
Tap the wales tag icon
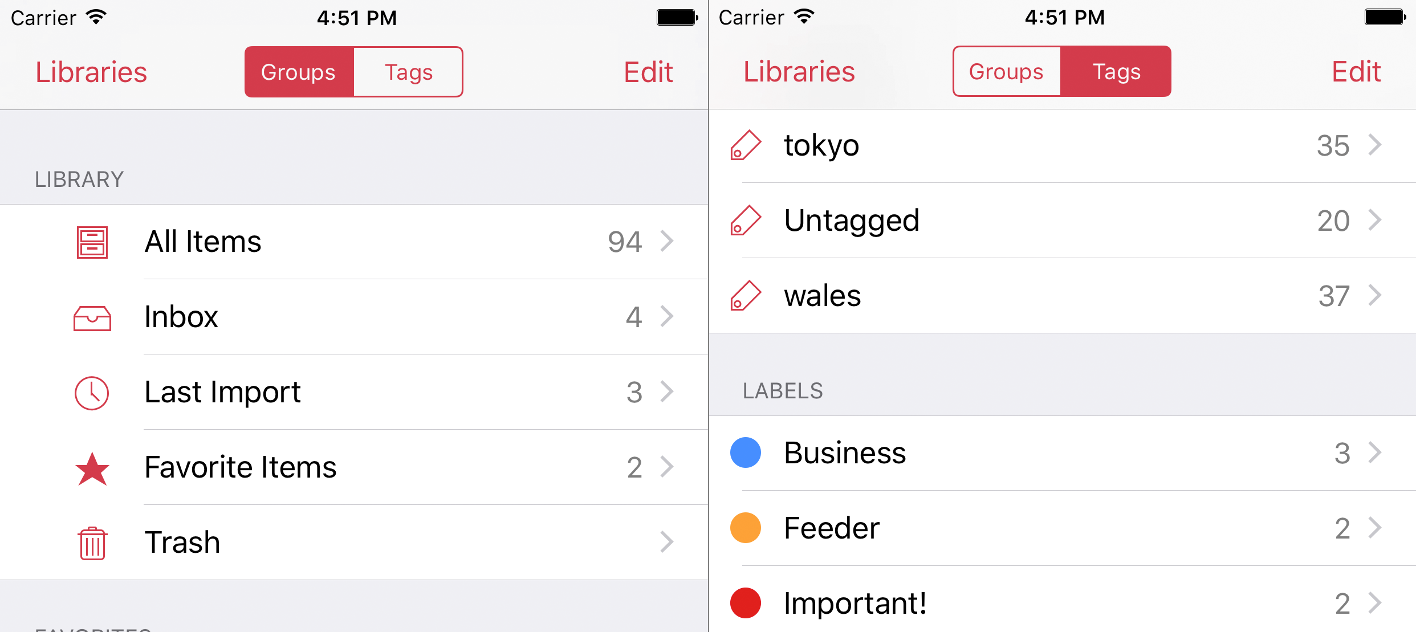pyautogui.click(x=746, y=296)
